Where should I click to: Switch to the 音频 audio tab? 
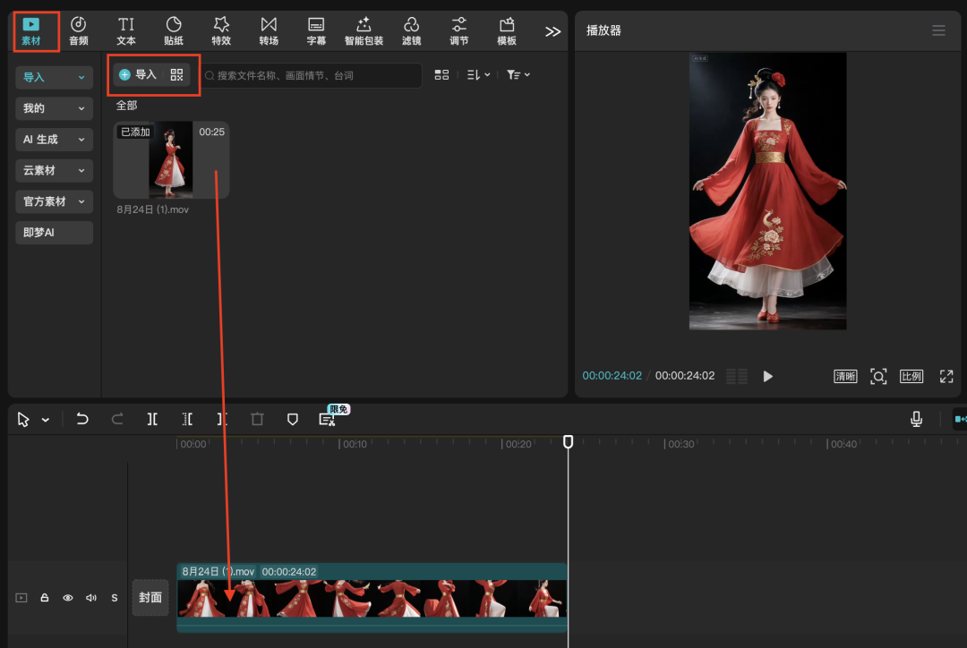point(79,31)
